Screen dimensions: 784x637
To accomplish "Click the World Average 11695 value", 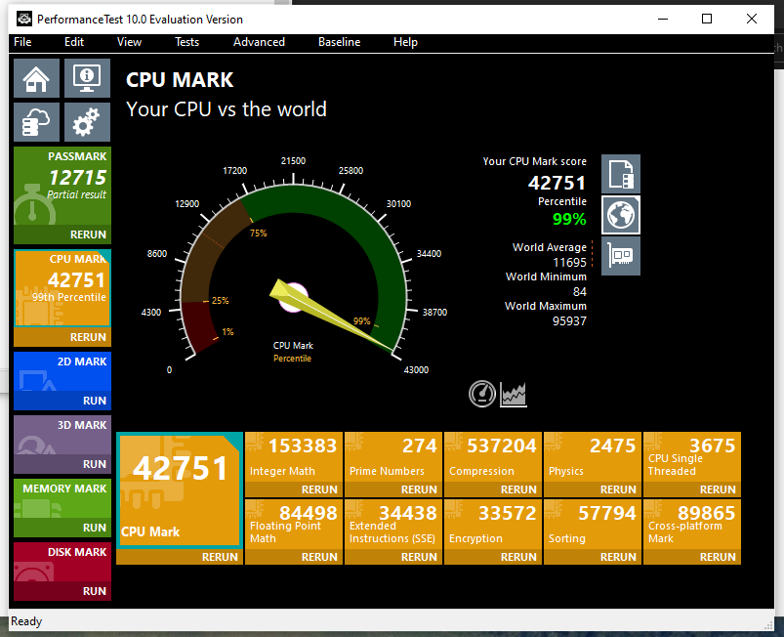I will click(569, 262).
